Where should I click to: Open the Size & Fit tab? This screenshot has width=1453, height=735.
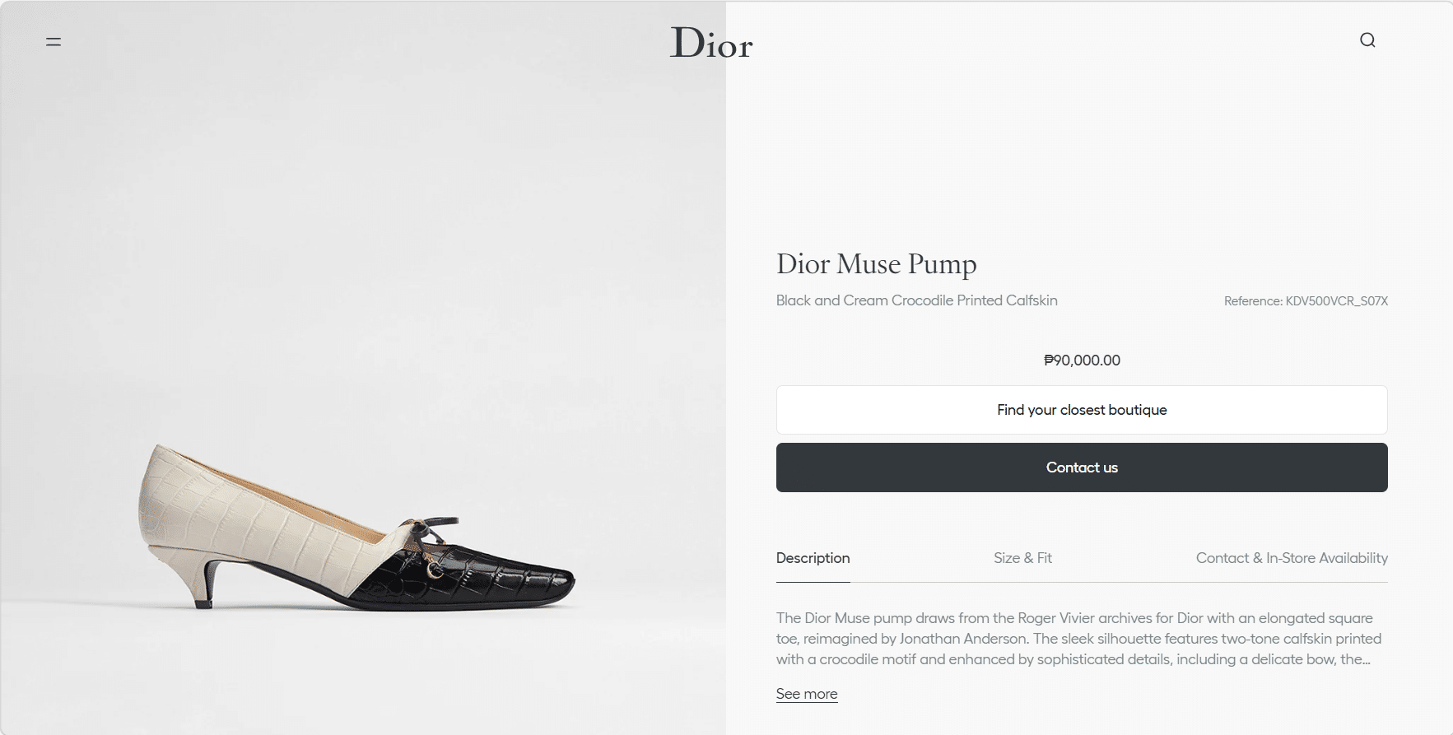click(1022, 558)
